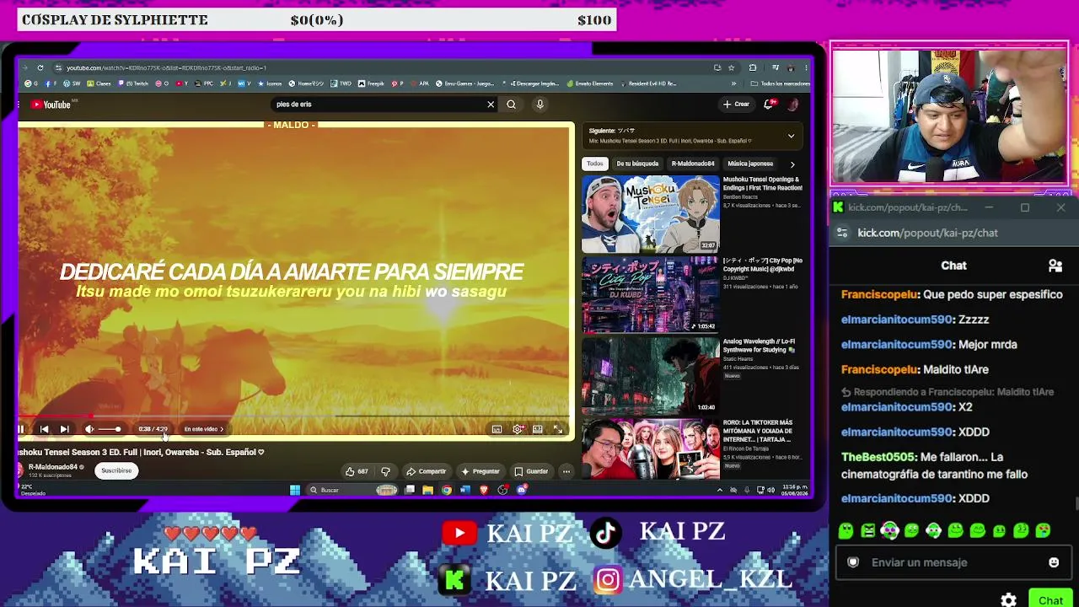Click the taskbar Buscar search box
The image size is (1079, 607).
coord(352,490)
